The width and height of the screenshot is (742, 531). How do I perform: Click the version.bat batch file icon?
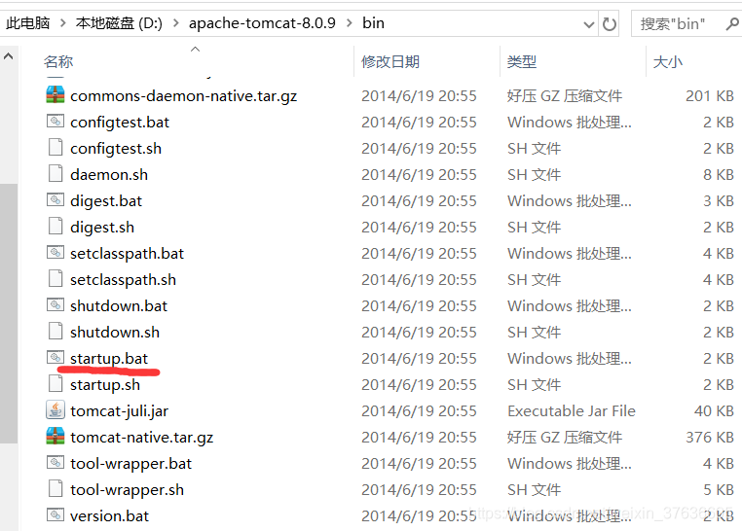pyautogui.click(x=56, y=514)
